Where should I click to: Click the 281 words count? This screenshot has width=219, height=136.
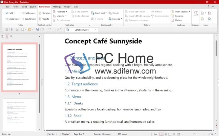pyautogui.click(x=122, y=134)
